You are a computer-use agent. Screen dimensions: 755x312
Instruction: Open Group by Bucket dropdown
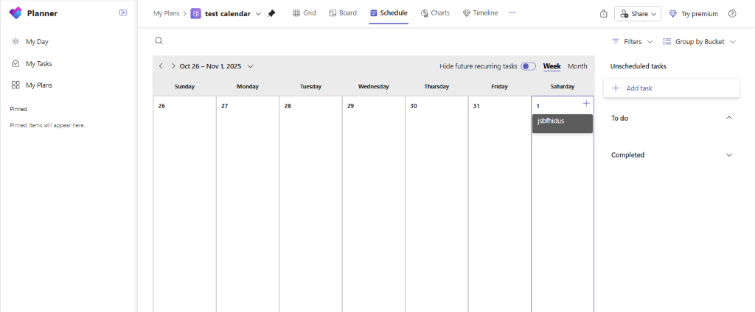coord(700,42)
